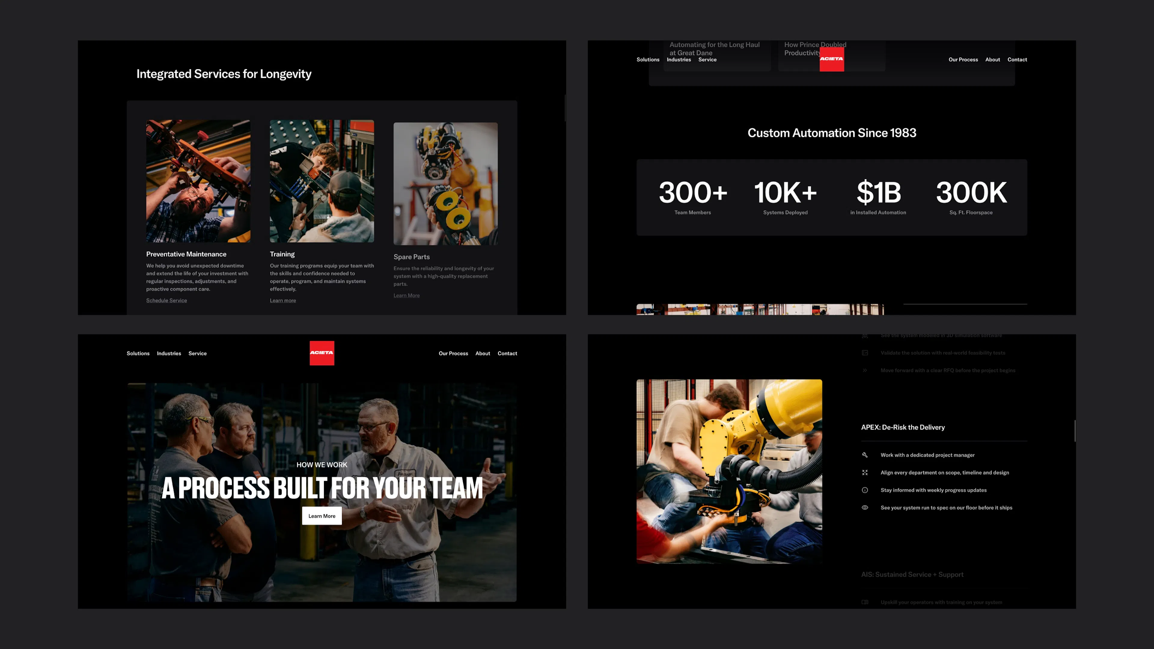
Task: Click the ACIETA logo on the Custom Automation page
Action: click(832, 59)
